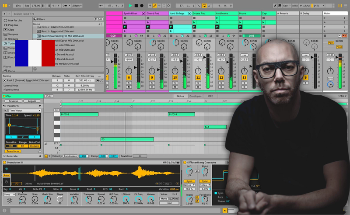This screenshot has height=215, width=350.
Task: Click the orange Transform button
Action: pos(13,151)
